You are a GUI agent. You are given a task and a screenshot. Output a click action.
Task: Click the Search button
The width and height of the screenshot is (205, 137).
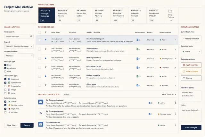pyautogui.click(x=27, y=125)
